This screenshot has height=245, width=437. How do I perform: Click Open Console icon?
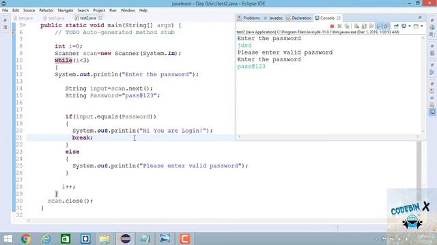coord(416,26)
